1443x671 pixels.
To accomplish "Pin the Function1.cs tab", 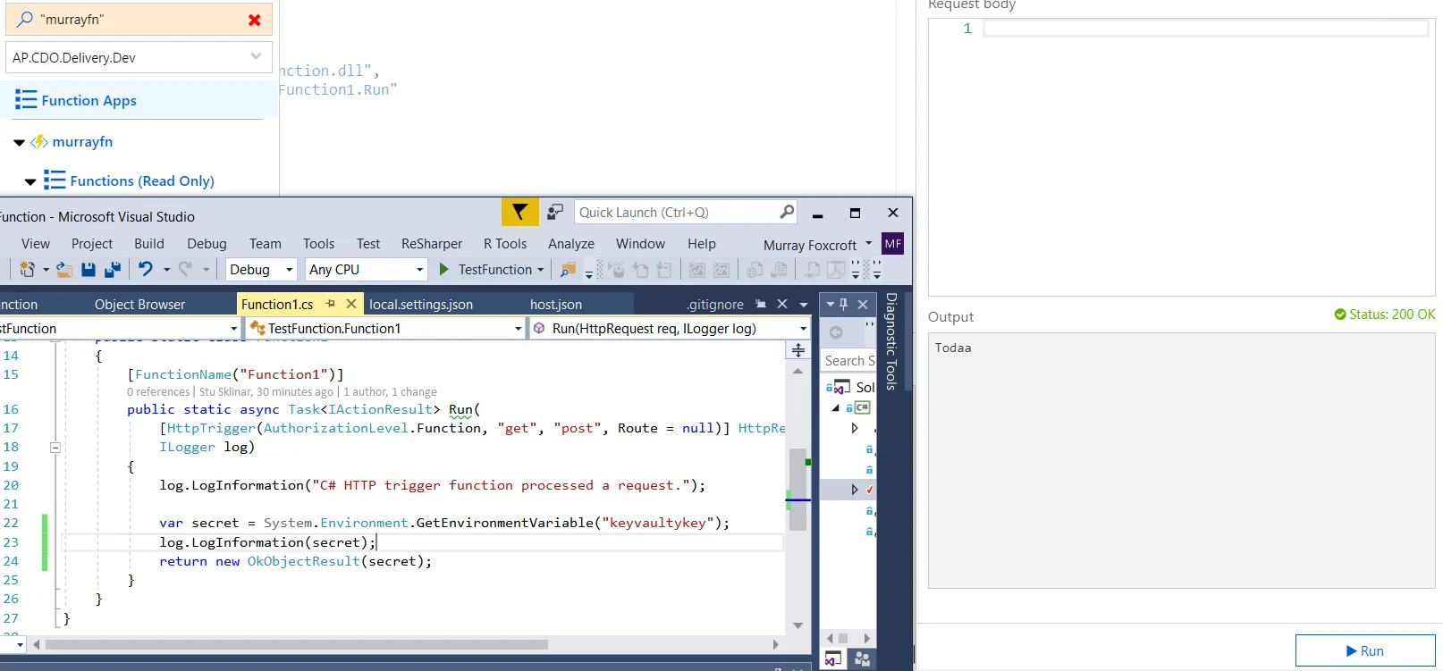I will [x=331, y=304].
